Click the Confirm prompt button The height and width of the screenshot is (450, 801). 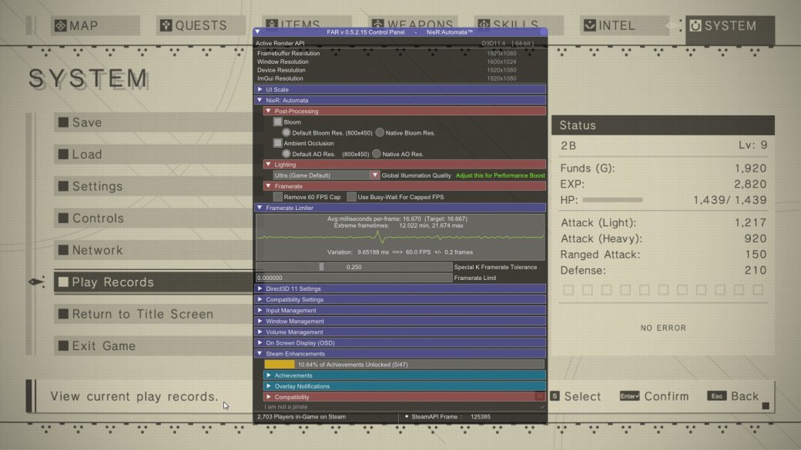coord(655,396)
